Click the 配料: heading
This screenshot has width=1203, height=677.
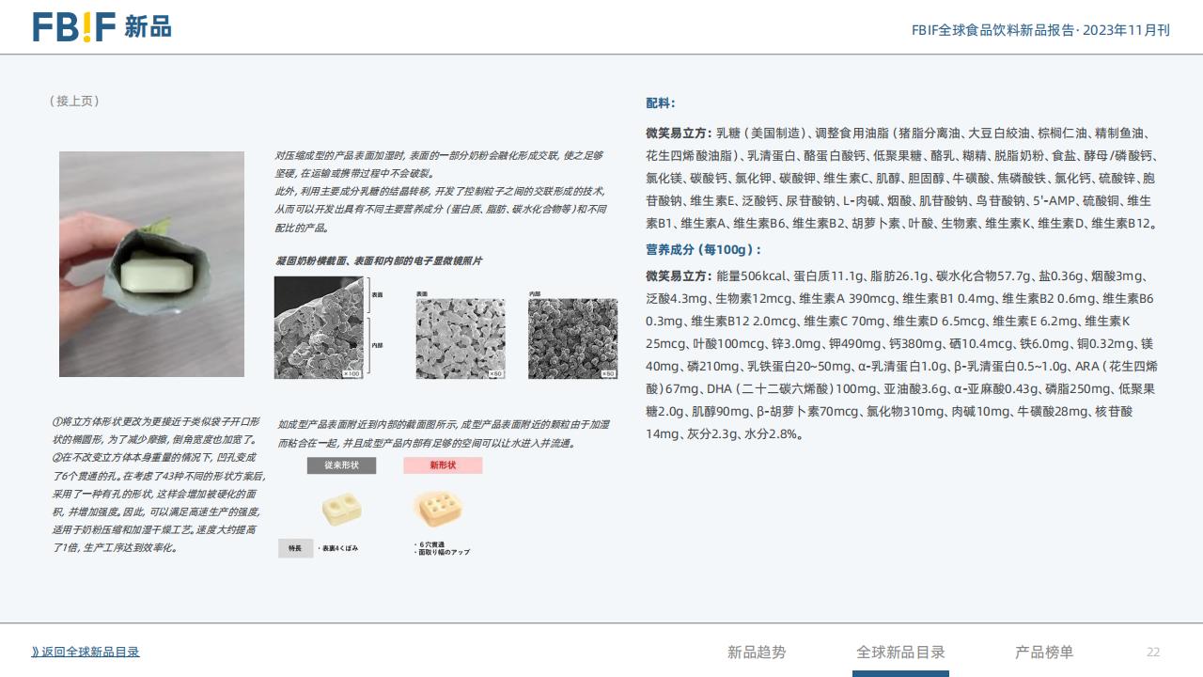pyautogui.click(x=660, y=103)
